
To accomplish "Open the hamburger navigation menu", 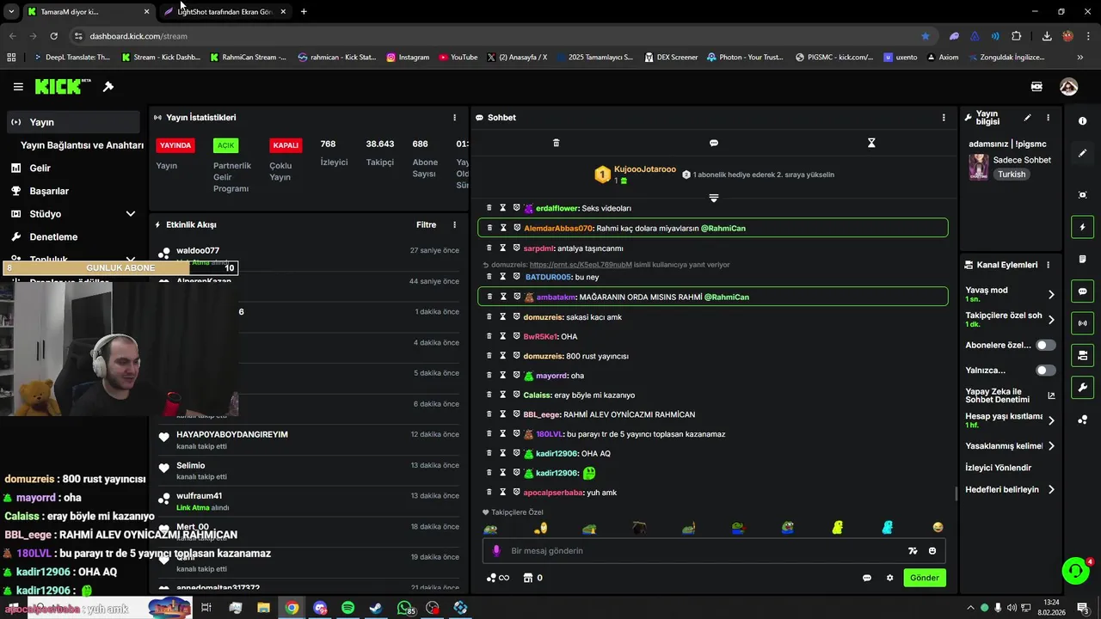I will coord(18,87).
